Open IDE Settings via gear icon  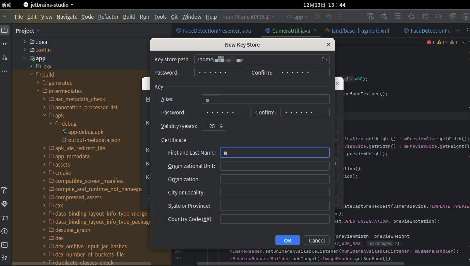[x=452, y=16]
